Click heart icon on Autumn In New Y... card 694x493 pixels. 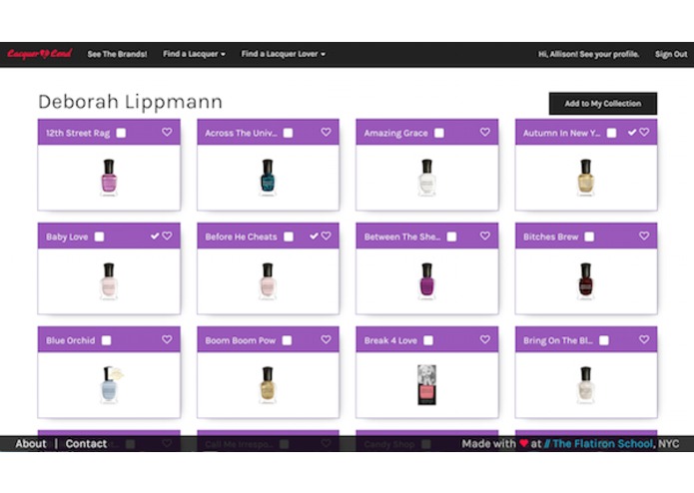(x=644, y=132)
